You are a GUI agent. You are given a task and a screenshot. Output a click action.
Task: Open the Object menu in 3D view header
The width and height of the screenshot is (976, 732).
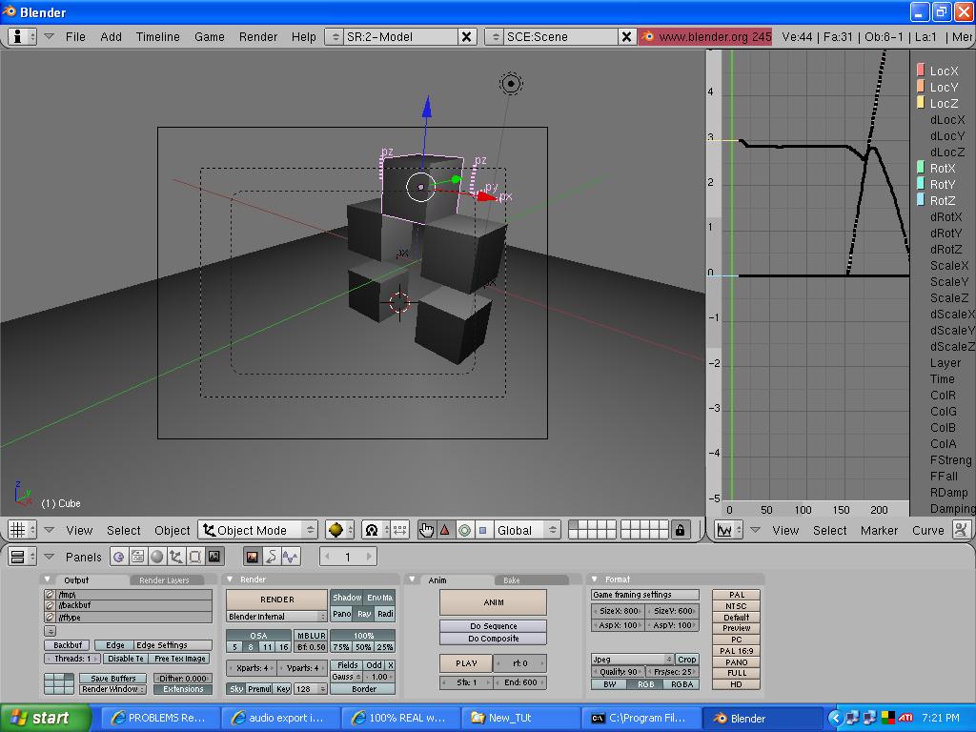(172, 530)
